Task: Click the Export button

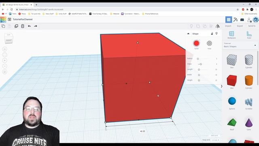Action: click(x=240, y=26)
